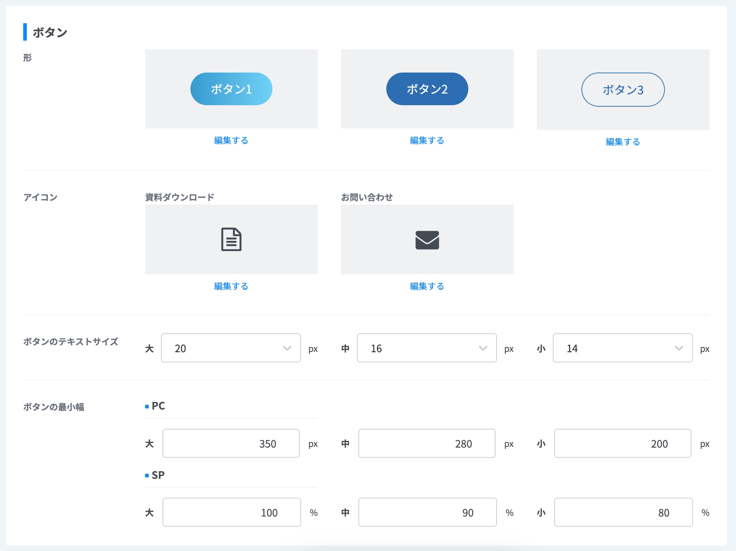Screen dimensions: 736x551
Task: Click the ボタン1 gradient button preview
Action: click(231, 89)
